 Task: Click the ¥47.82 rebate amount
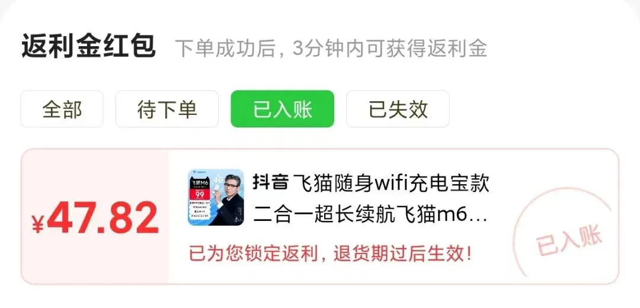coord(95,218)
